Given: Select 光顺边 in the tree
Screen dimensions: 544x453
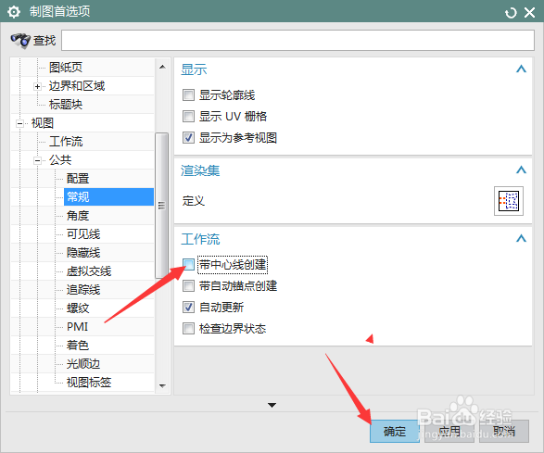Looking at the screenshot, I should (83, 364).
